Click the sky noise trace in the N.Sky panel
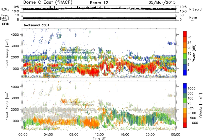Screen dimensions: 203x140 click(x=99, y=9)
